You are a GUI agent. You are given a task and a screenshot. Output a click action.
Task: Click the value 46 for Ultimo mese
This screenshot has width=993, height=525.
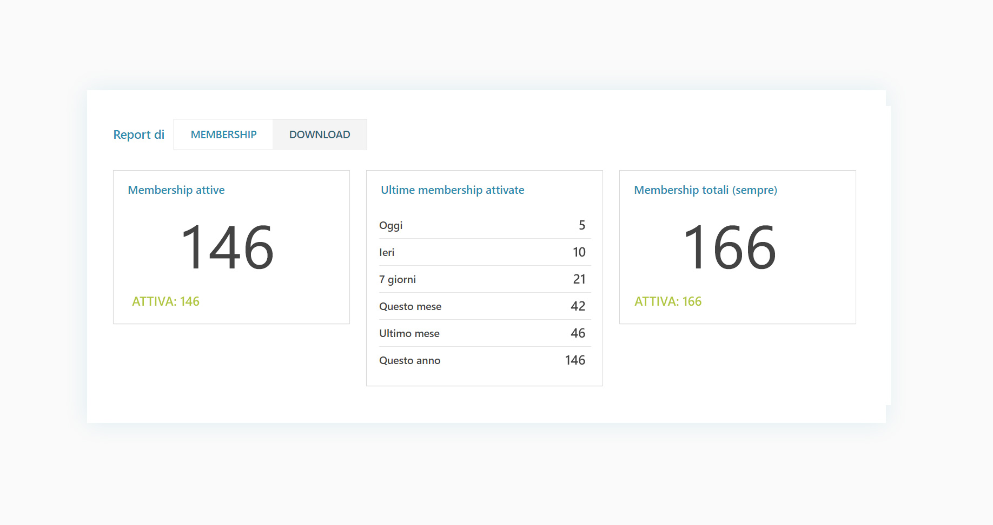[x=578, y=333]
